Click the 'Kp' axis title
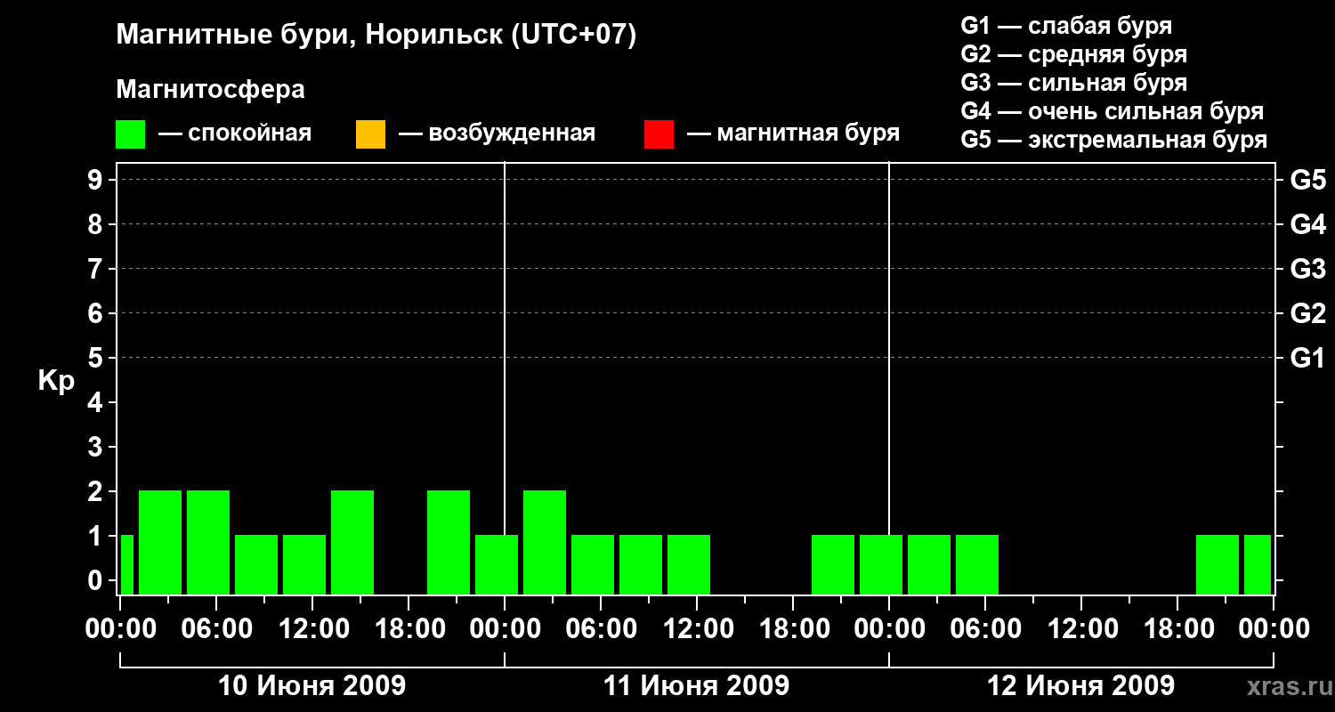Viewport: 1335px width, 712px height. [56, 381]
